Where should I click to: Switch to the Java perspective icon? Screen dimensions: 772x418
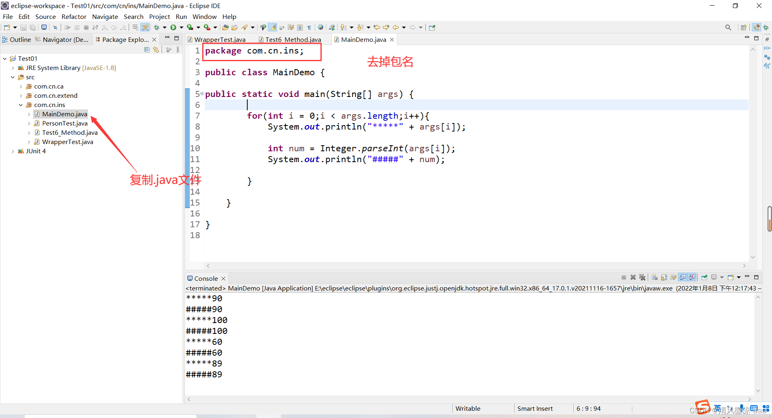pyautogui.click(x=757, y=27)
